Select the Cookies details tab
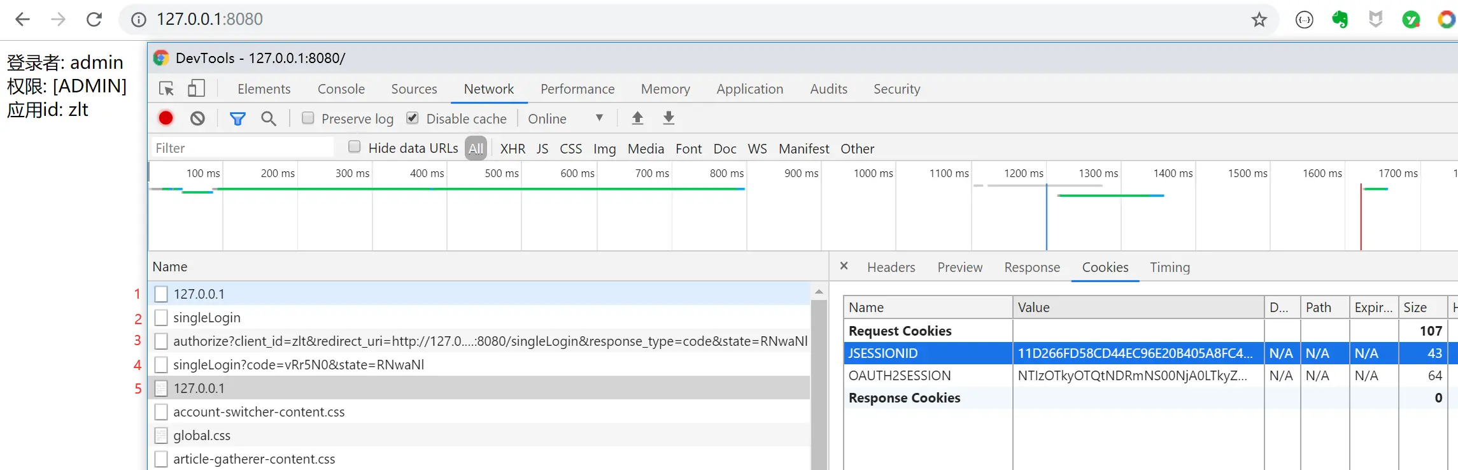 tap(1105, 267)
